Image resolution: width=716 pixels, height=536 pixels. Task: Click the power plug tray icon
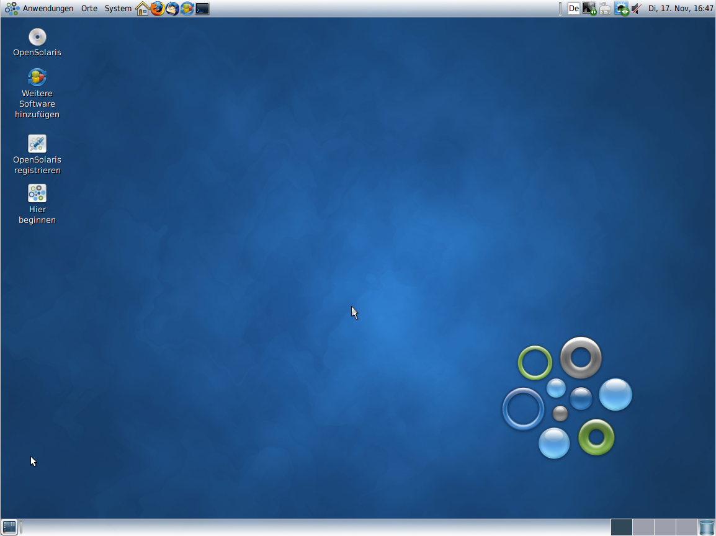click(605, 9)
